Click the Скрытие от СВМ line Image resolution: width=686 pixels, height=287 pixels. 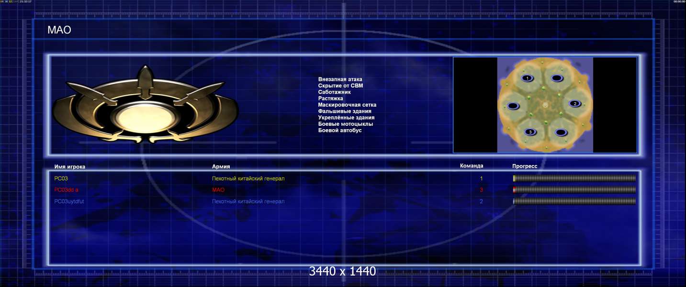tap(340, 86)
